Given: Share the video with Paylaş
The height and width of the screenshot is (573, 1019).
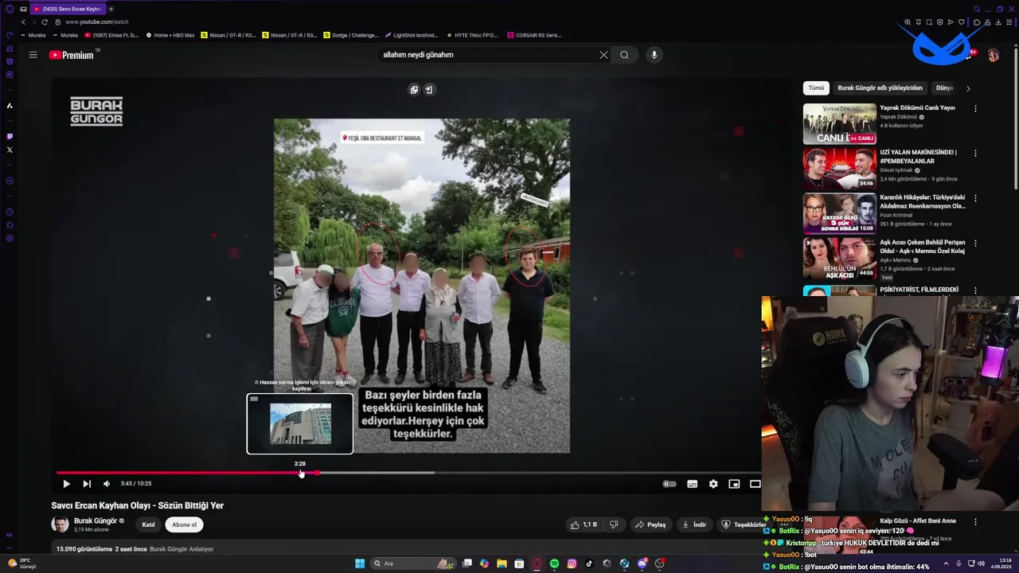Looking at the screenshot, I should 650,524.
